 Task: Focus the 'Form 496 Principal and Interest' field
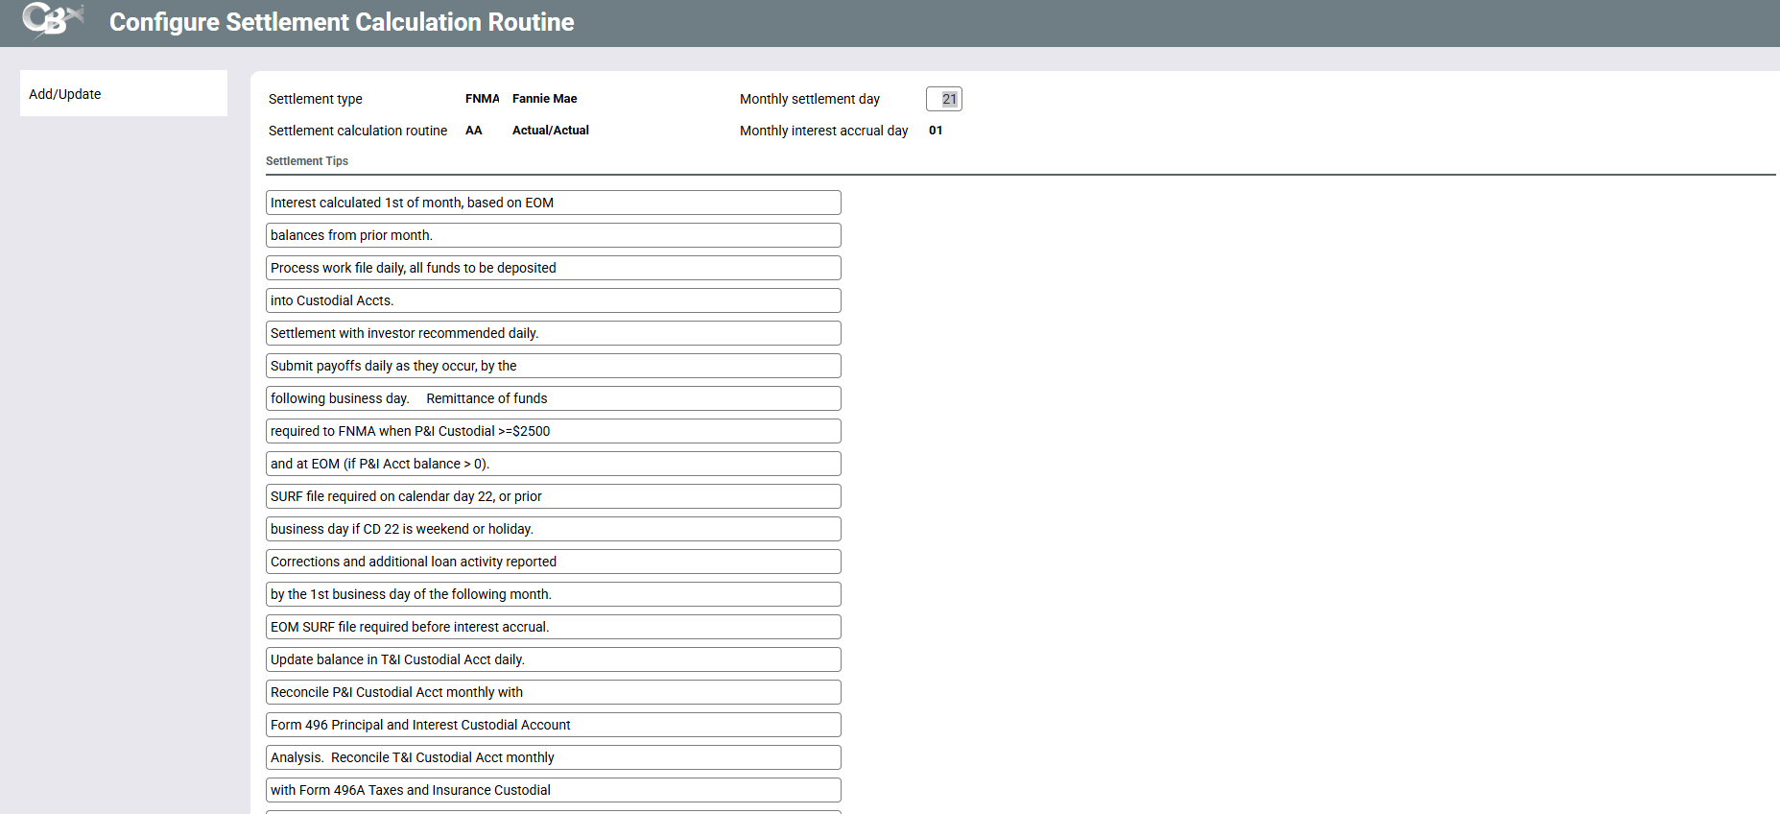[x=553, y=725]
